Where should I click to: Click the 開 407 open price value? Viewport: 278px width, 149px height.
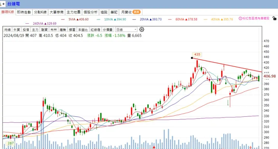click(31, 36)
